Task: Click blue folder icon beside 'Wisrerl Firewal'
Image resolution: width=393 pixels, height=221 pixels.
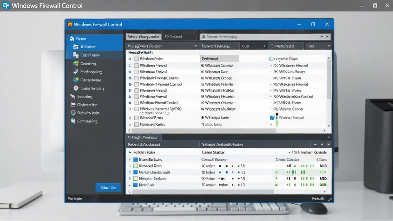Action: coord(272,117)
